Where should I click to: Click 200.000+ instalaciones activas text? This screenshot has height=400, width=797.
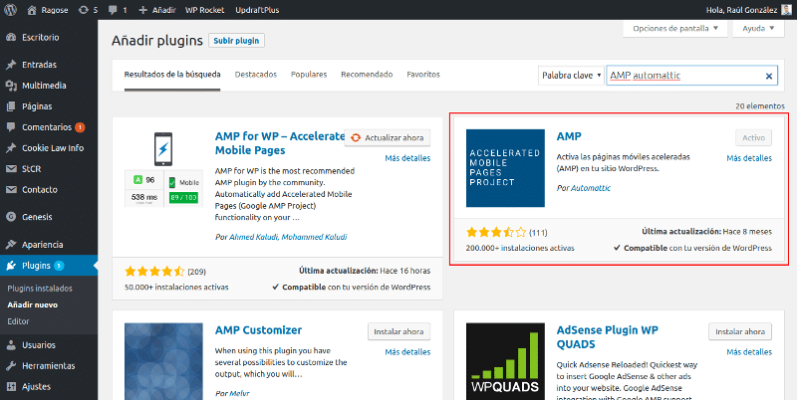pos(520,248)
